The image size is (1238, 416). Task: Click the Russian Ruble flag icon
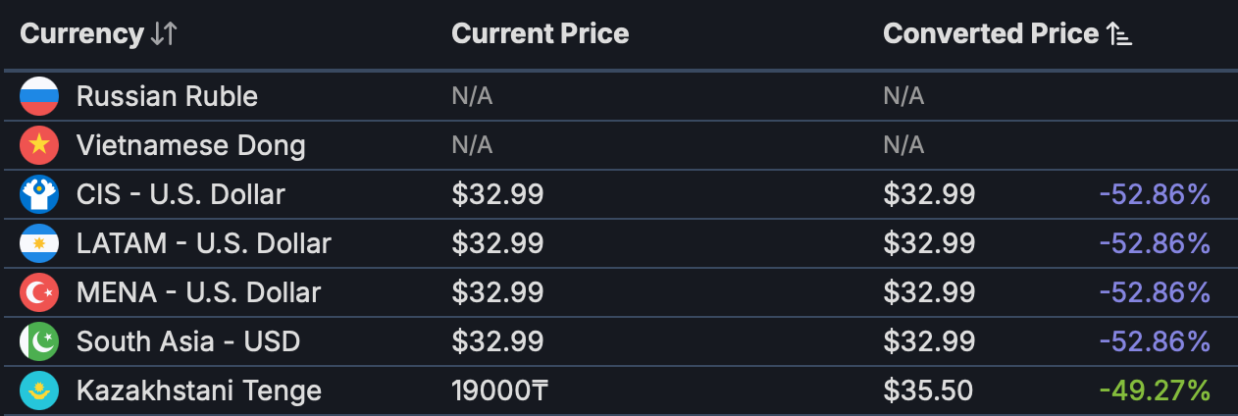click(40, 96)
